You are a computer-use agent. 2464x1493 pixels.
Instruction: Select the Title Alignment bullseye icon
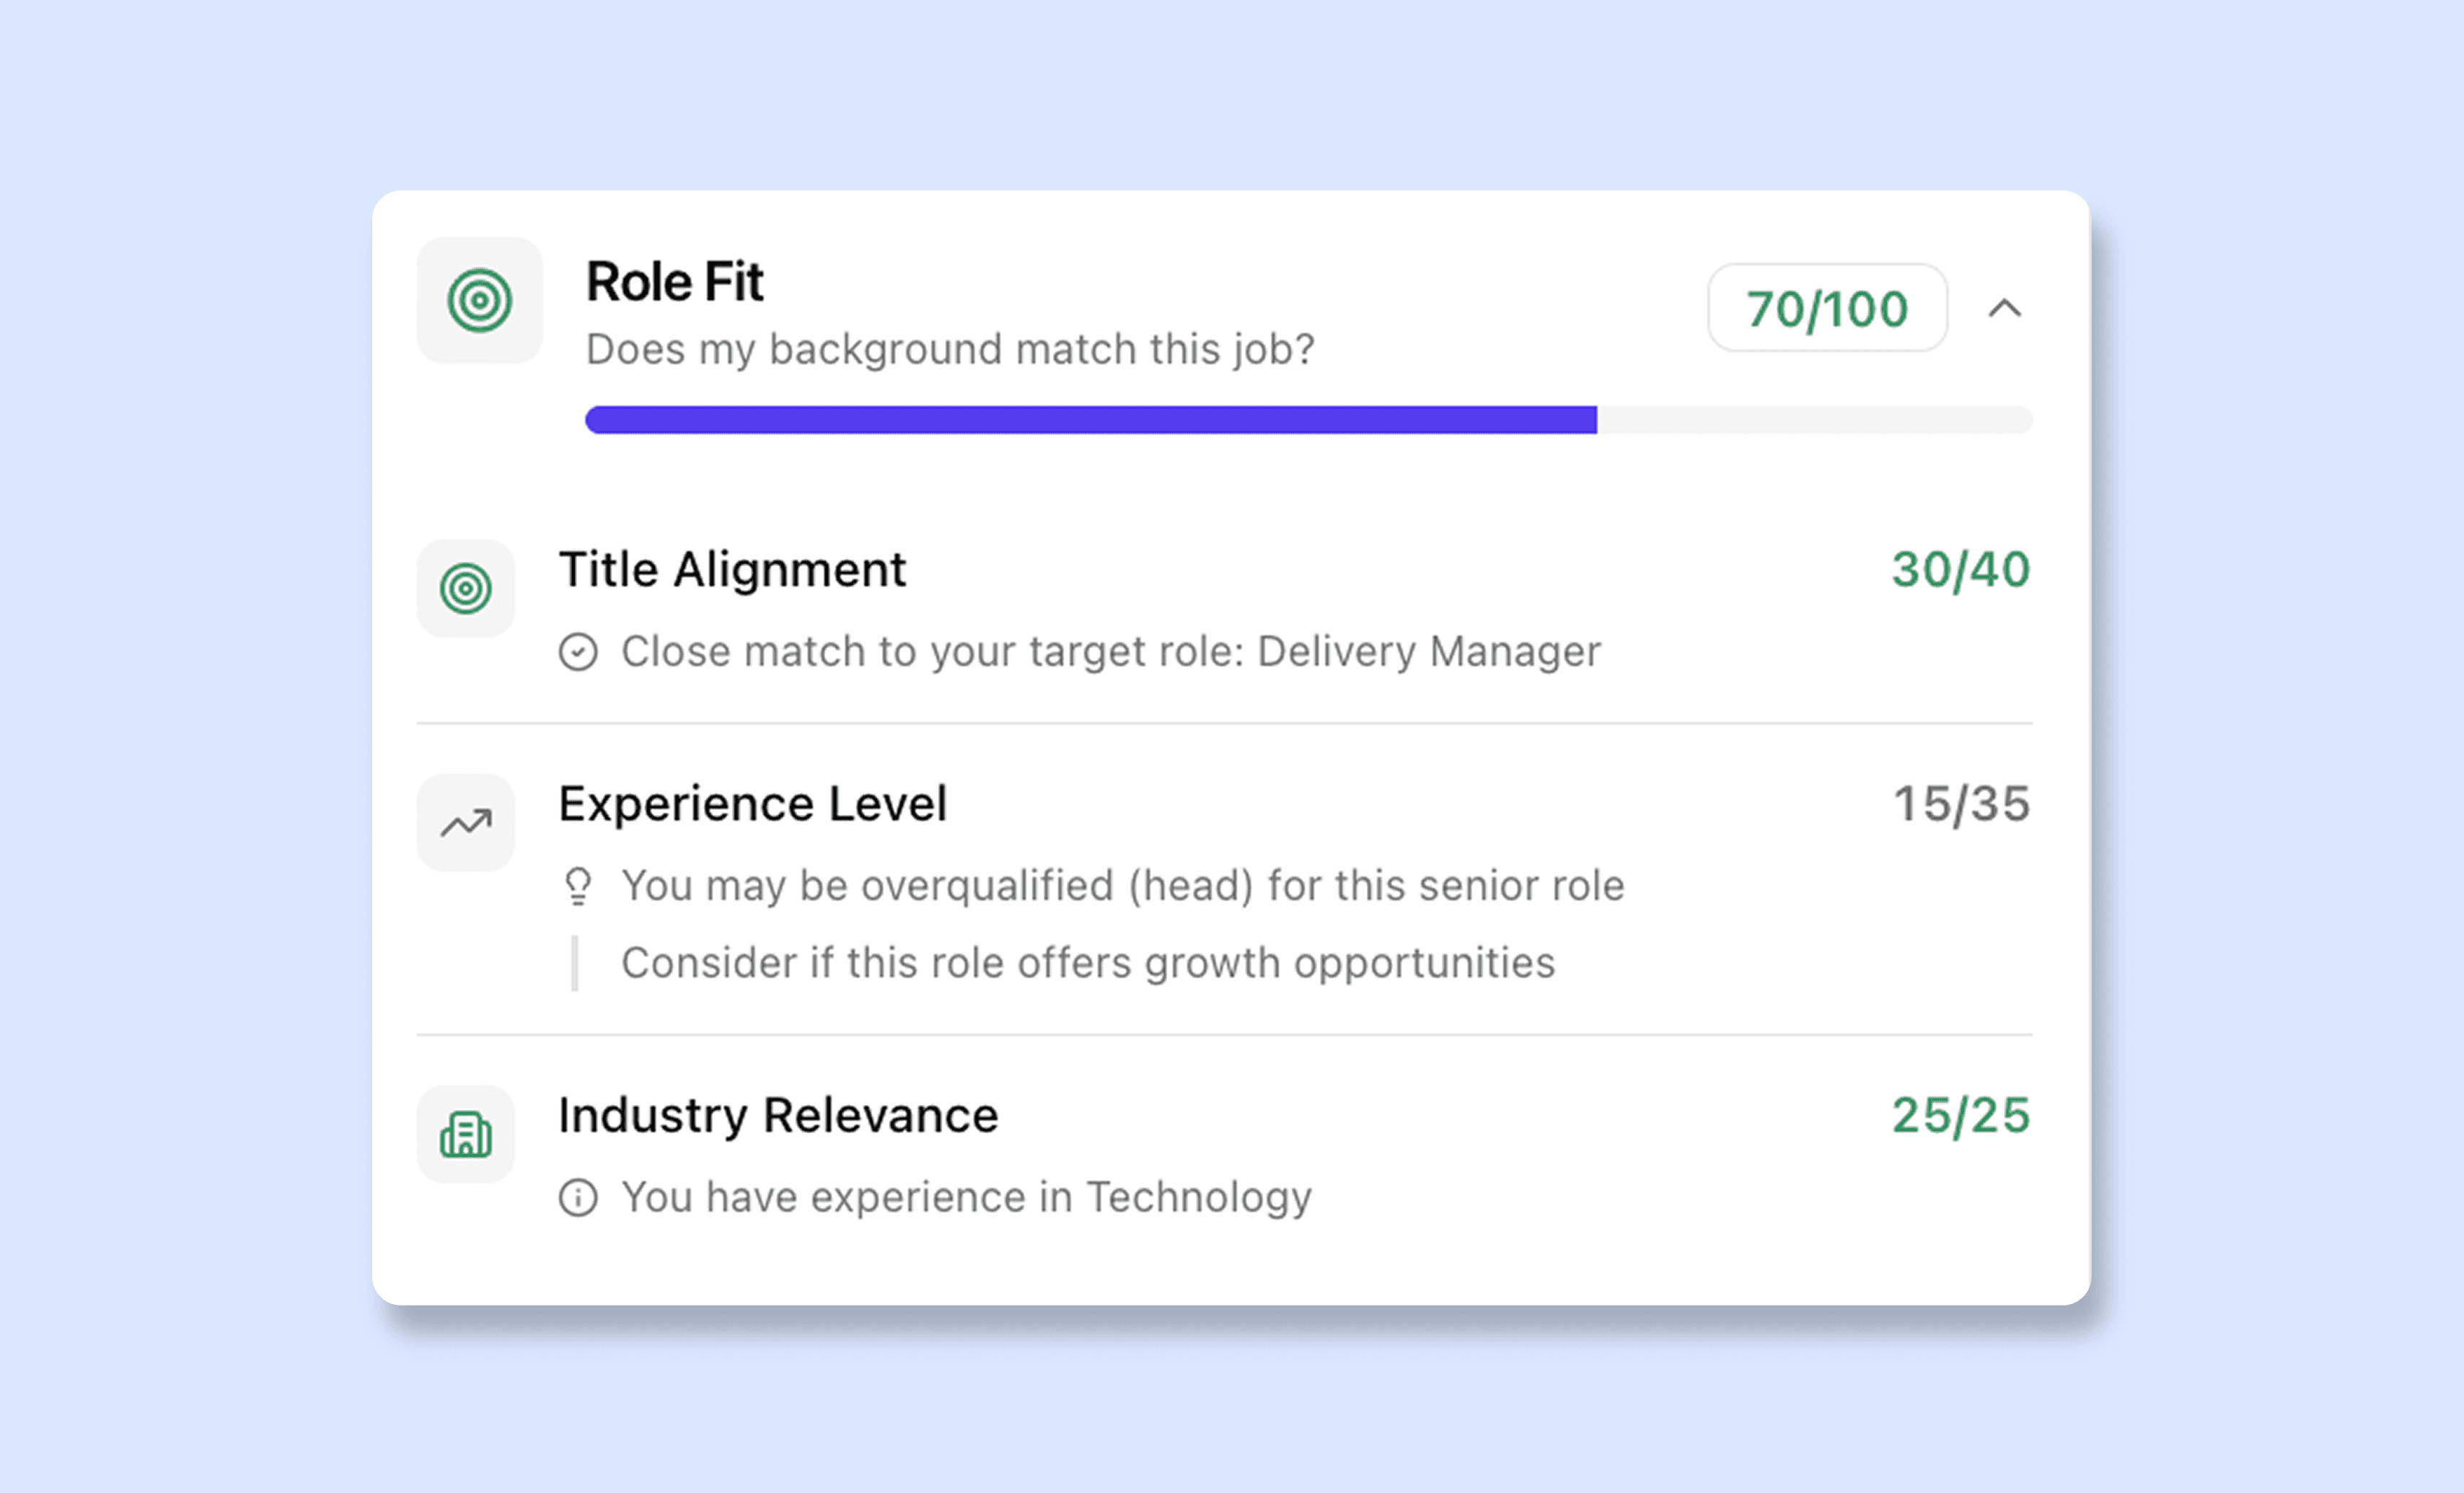point(465,589)
